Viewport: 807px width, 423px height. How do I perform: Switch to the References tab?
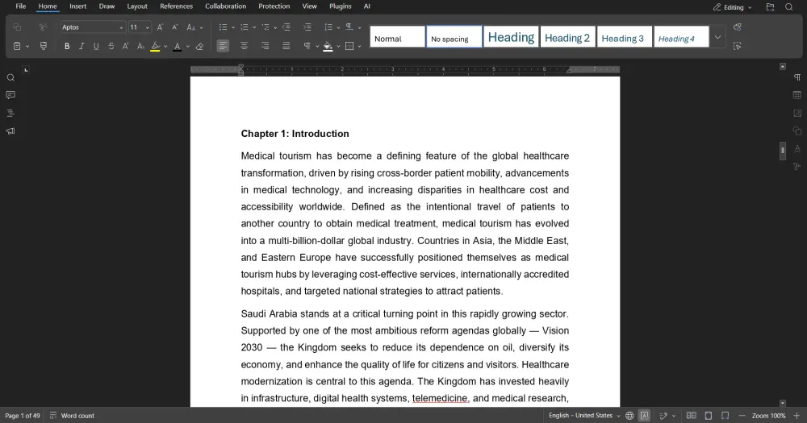[176, 6]
